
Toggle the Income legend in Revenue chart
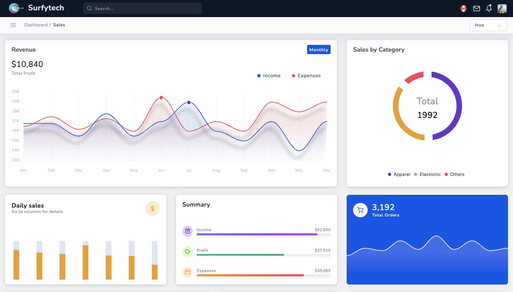[269, 75]
